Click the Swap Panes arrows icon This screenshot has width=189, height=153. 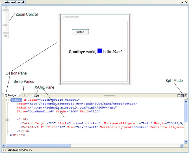click(24, 95)
